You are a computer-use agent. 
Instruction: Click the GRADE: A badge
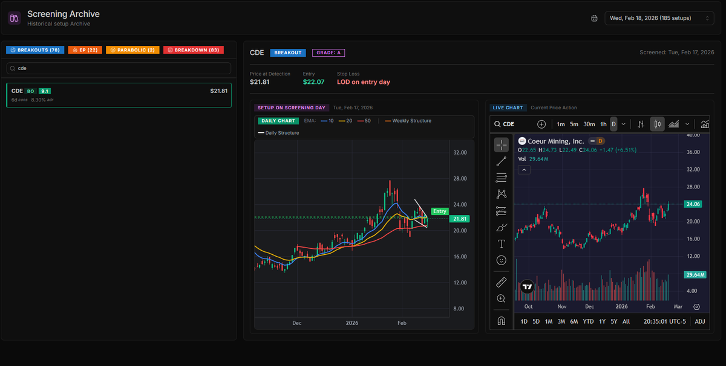329,53
